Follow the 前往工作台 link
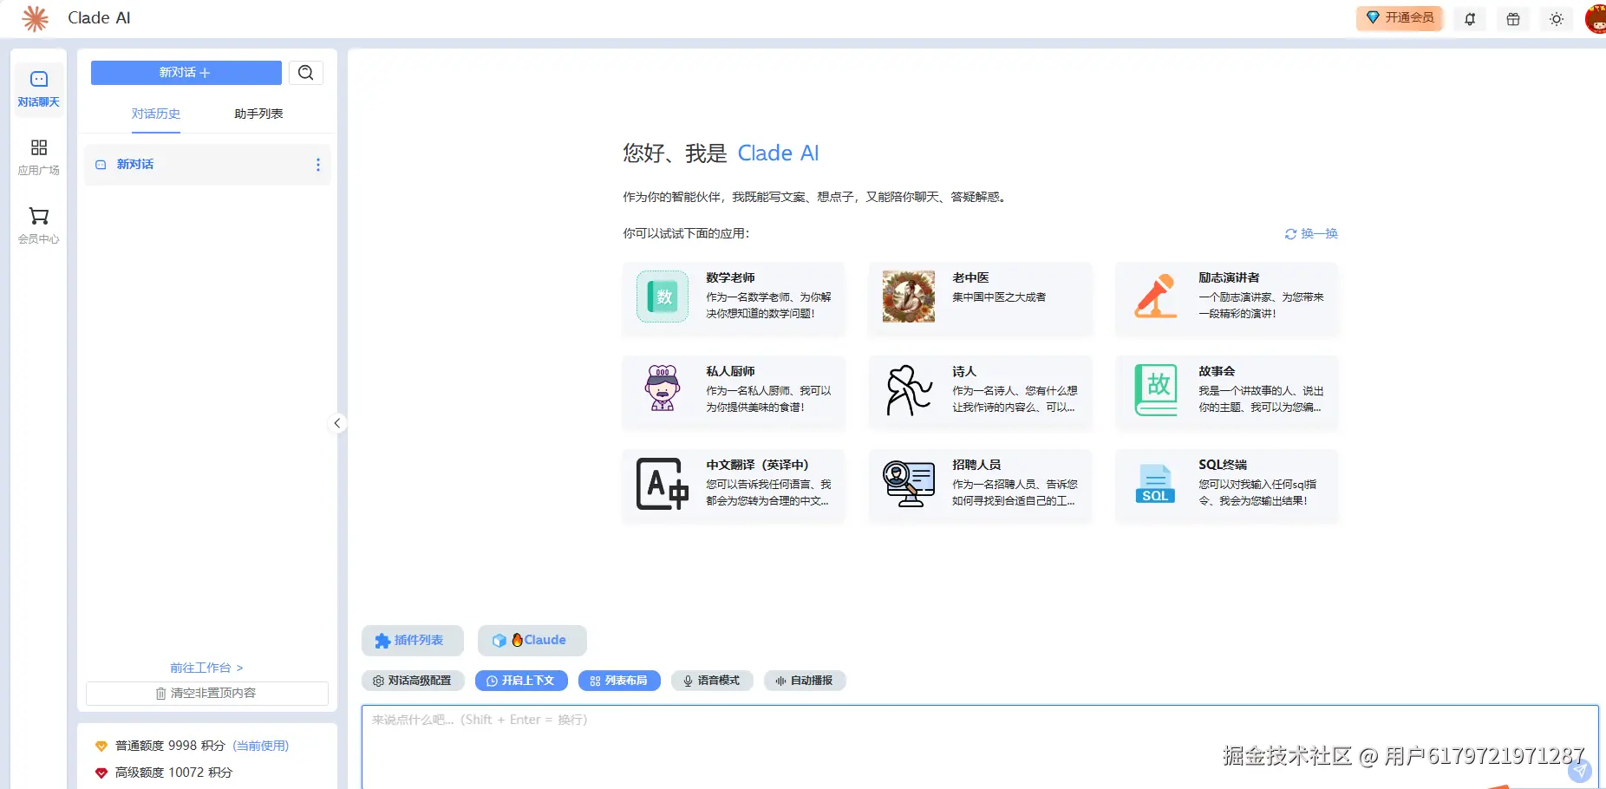Viewport: 1606px width, 789px height. [x=206, y=668]
